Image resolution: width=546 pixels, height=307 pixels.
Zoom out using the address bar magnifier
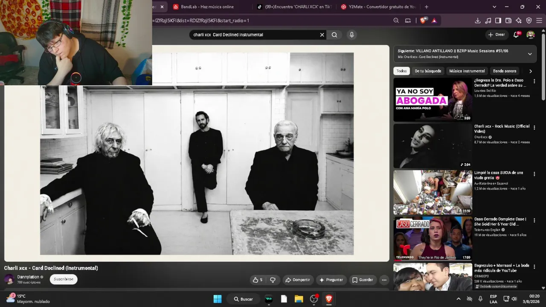point(396,20)
